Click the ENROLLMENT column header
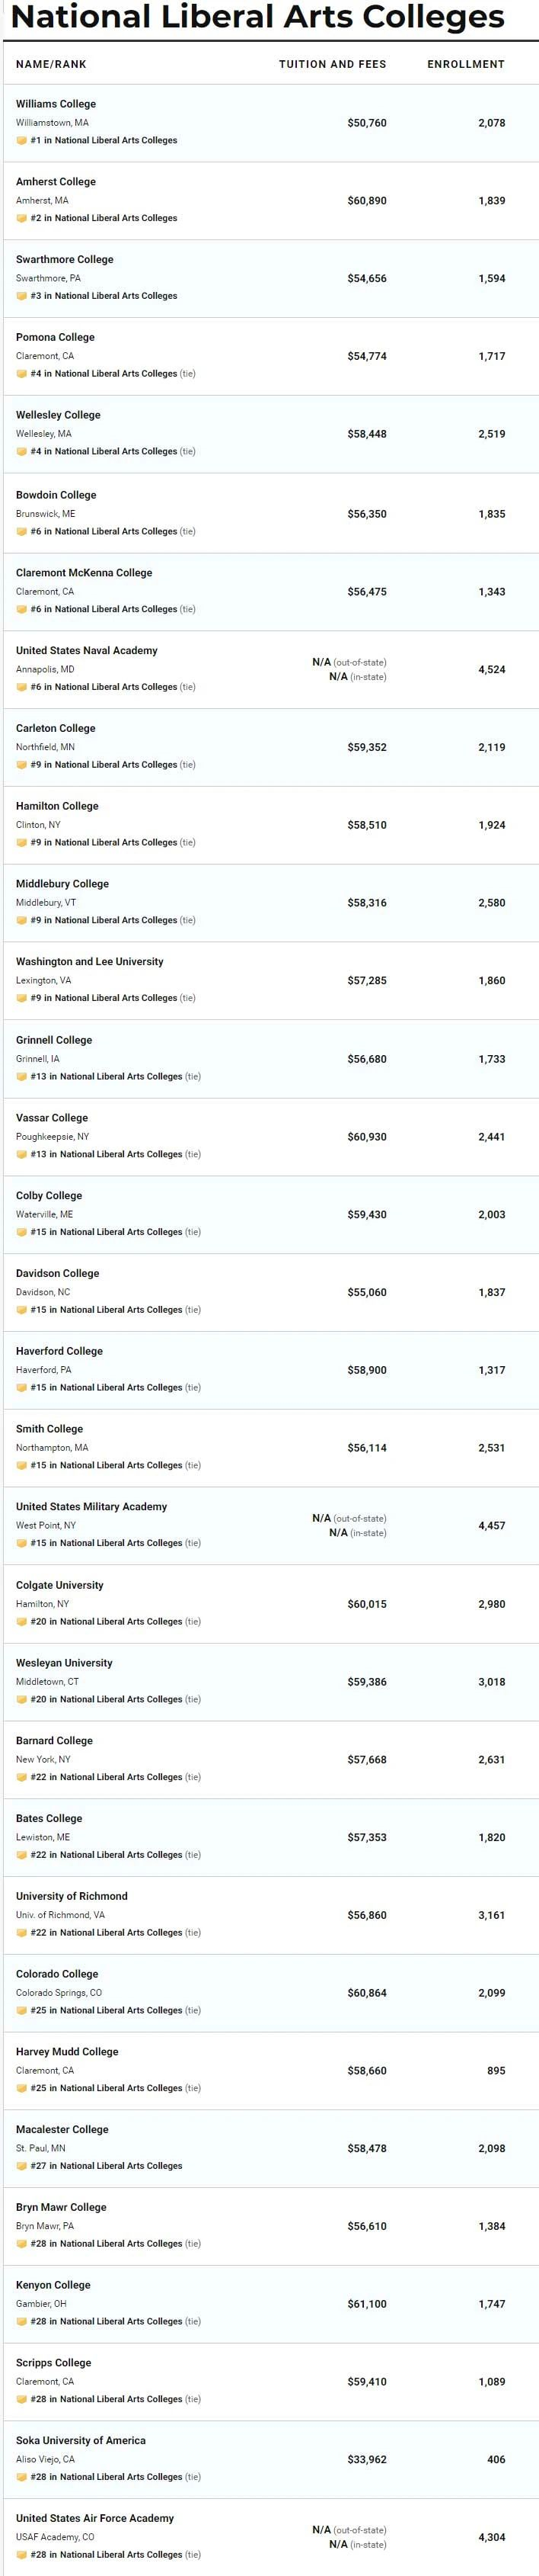 pyautogui.click(x=465, y=64)
